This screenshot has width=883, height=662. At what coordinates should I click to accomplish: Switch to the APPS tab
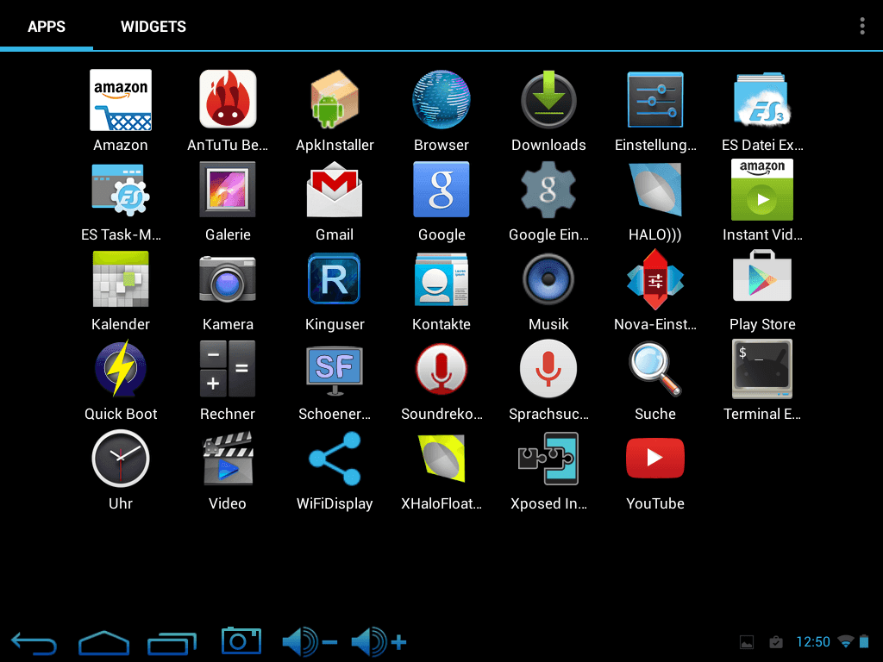click(47, 27)
